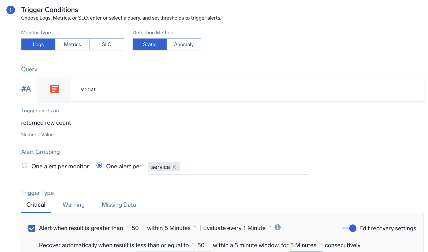The height and width of the screenshot is (252, 428).
Task: Click the alert threshold value field
Action: [x=138, y=228]
